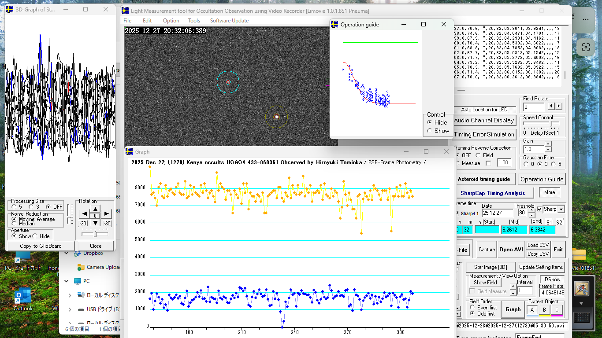Open the Software Update menu
602x338 pixels.
coord(229,21)
